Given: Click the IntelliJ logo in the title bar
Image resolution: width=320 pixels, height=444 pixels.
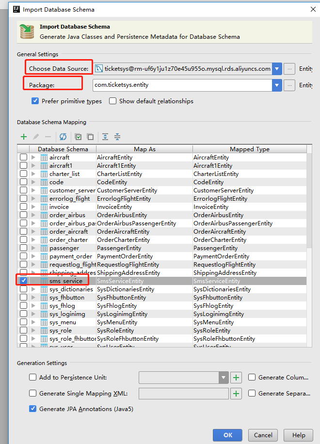Looking at the screenshot, I should [x=16, y=9].
